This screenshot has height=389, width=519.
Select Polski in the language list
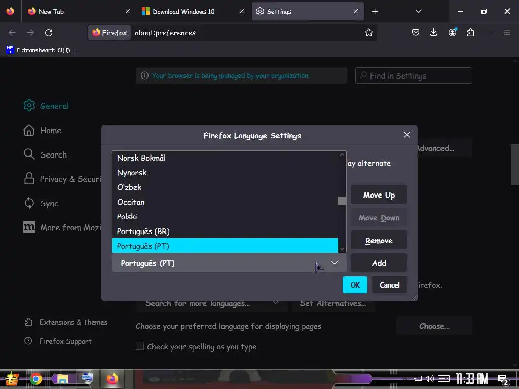[225, 217]
